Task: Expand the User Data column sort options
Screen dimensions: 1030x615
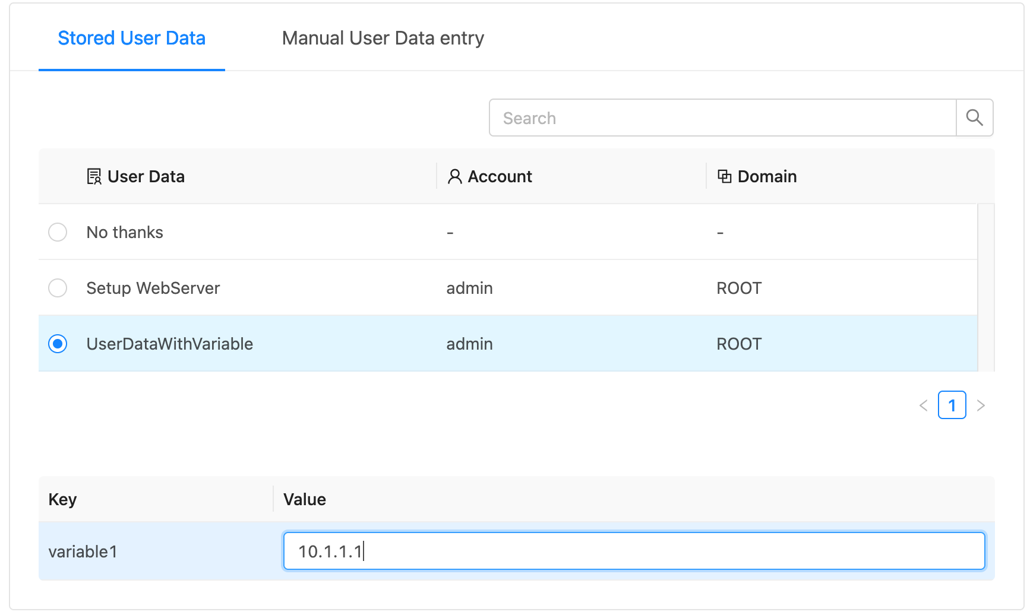Action: coord(146,176)
